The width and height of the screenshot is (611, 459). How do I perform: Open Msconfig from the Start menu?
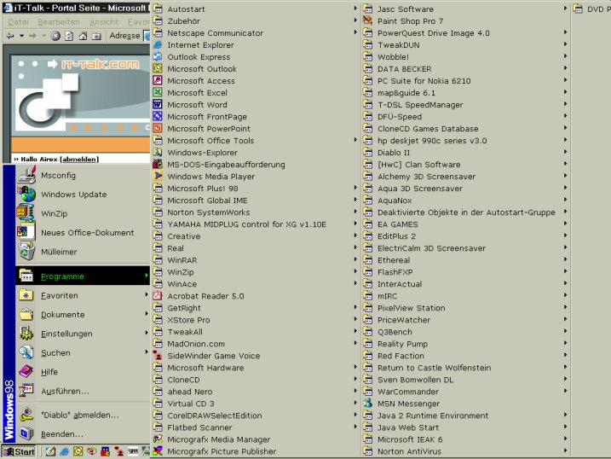pyautogui.click(x=83, y=176)
